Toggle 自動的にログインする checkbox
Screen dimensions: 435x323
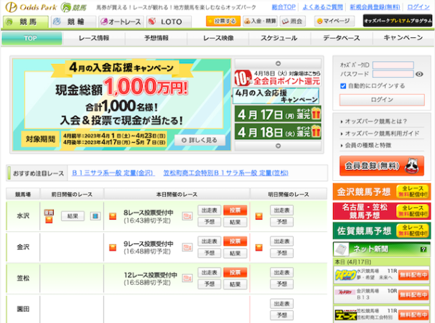(x=343, y=86)
